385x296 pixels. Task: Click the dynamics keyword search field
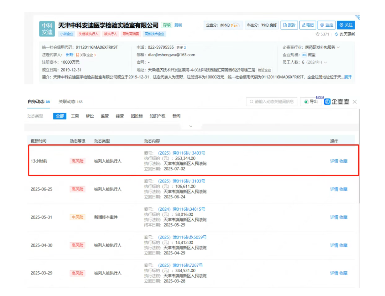[272, 102]
